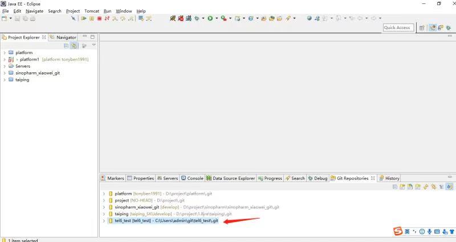Viewport: 456px width, 242px height.
Task: Expand the Servers project node
Action: [x=5, y=66]
